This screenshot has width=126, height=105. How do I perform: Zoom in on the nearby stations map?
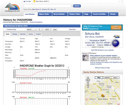click(88, 85)
